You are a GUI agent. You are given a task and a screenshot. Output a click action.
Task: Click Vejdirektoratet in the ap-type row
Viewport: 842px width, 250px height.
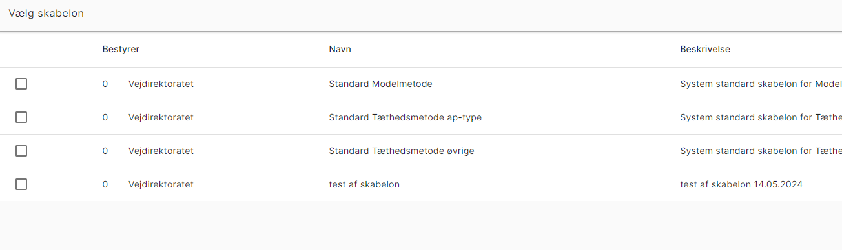[161, 117]
